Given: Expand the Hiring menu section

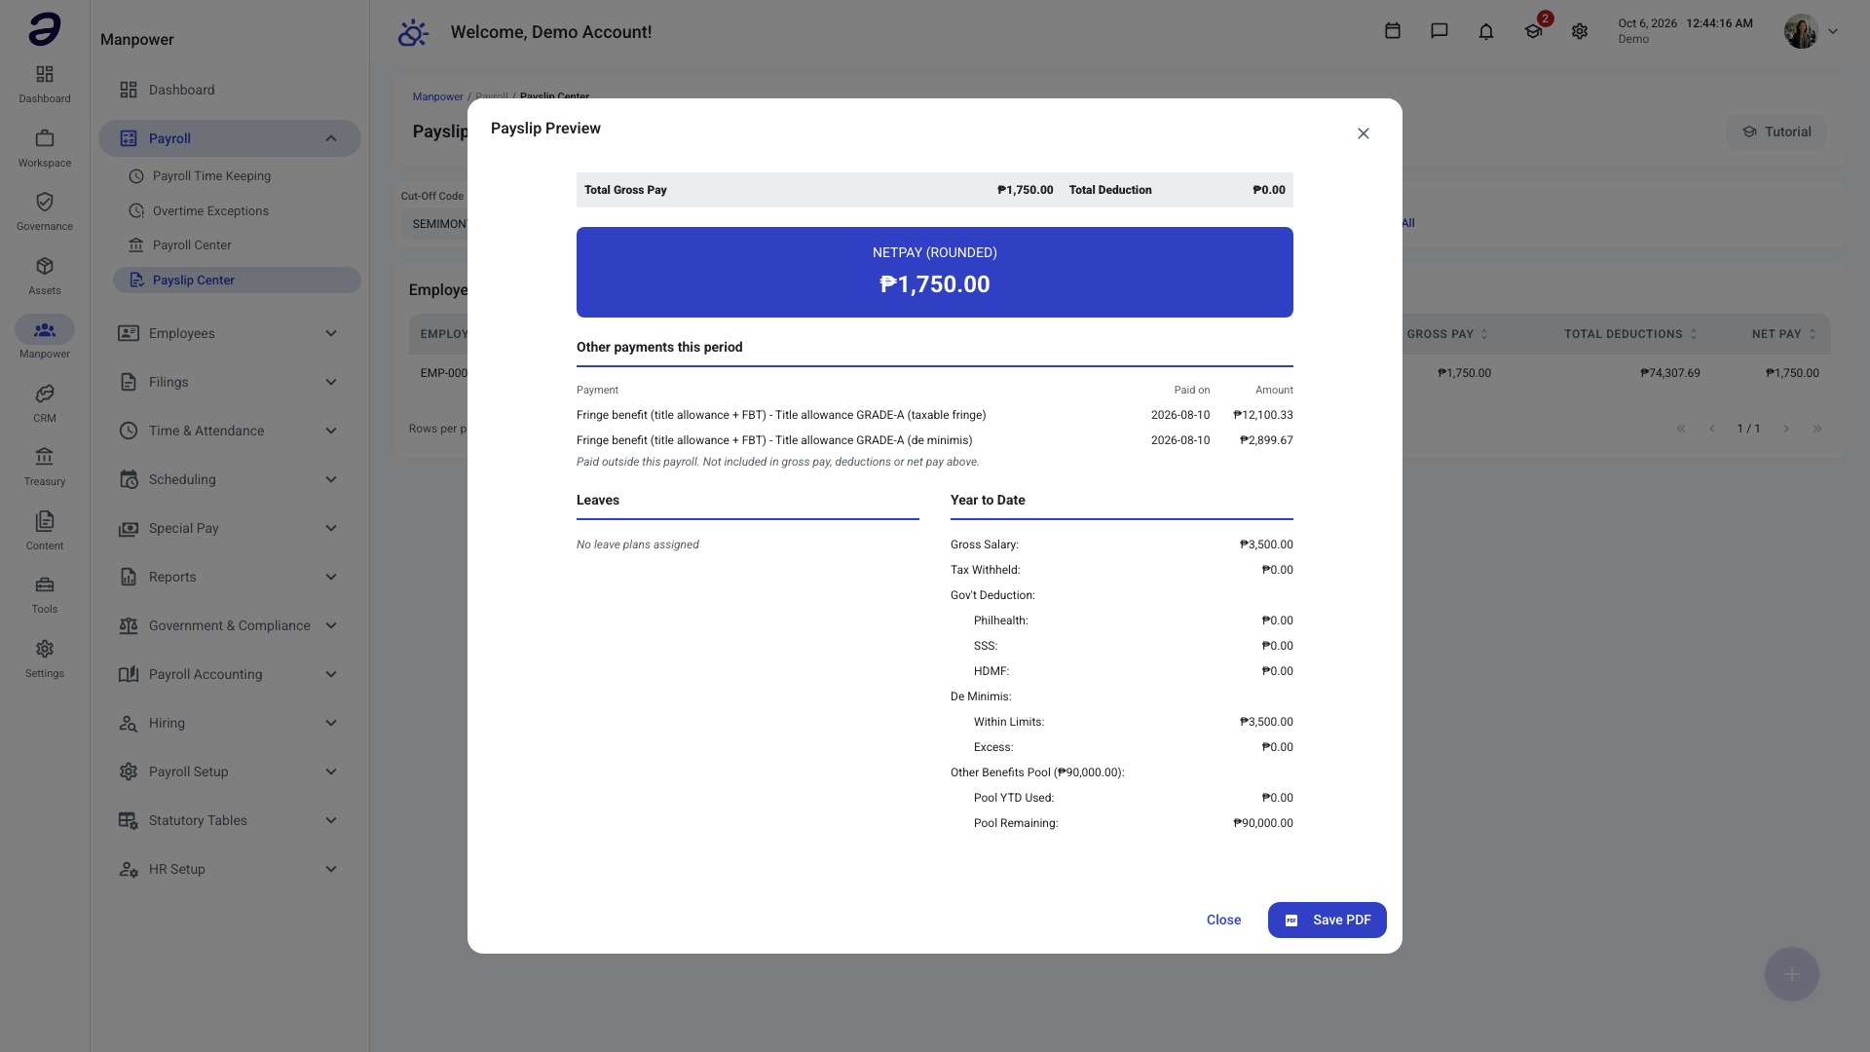Looking at the screenshot, I should pyautogui.click(x=230, y=723).
